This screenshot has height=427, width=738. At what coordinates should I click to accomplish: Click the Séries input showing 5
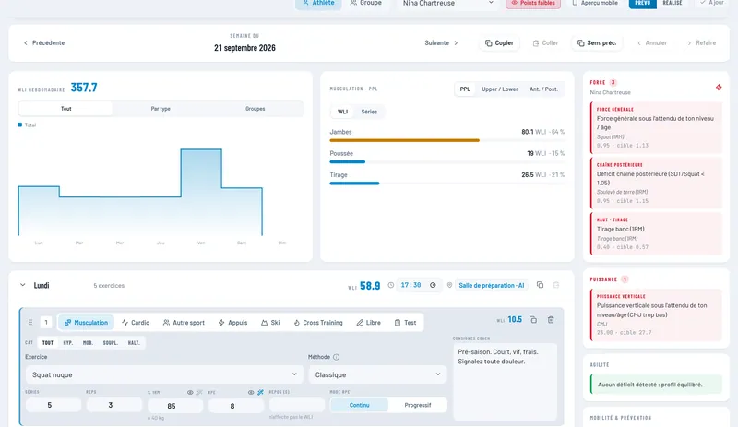[x=54, y=405]
